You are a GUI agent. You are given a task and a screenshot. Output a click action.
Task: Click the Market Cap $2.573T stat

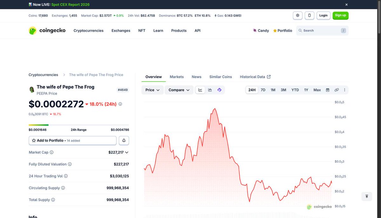(102, 15)
